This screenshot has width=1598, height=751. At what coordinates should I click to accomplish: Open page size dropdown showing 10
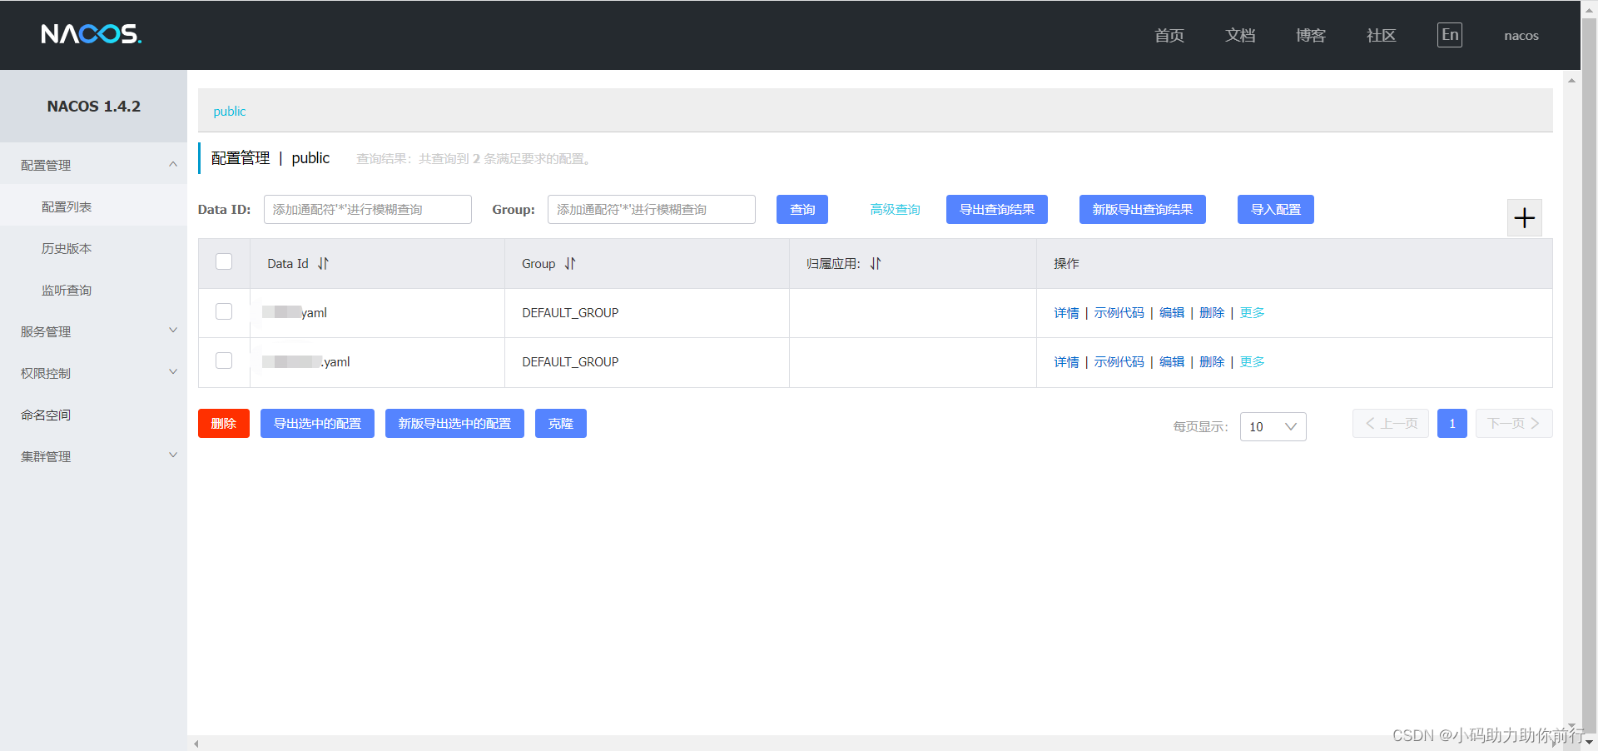pyautogui.click(x=1273, y=427)
